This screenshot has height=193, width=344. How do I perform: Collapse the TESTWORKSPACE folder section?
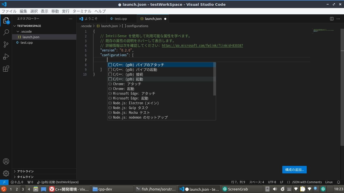tap(44, 26)
